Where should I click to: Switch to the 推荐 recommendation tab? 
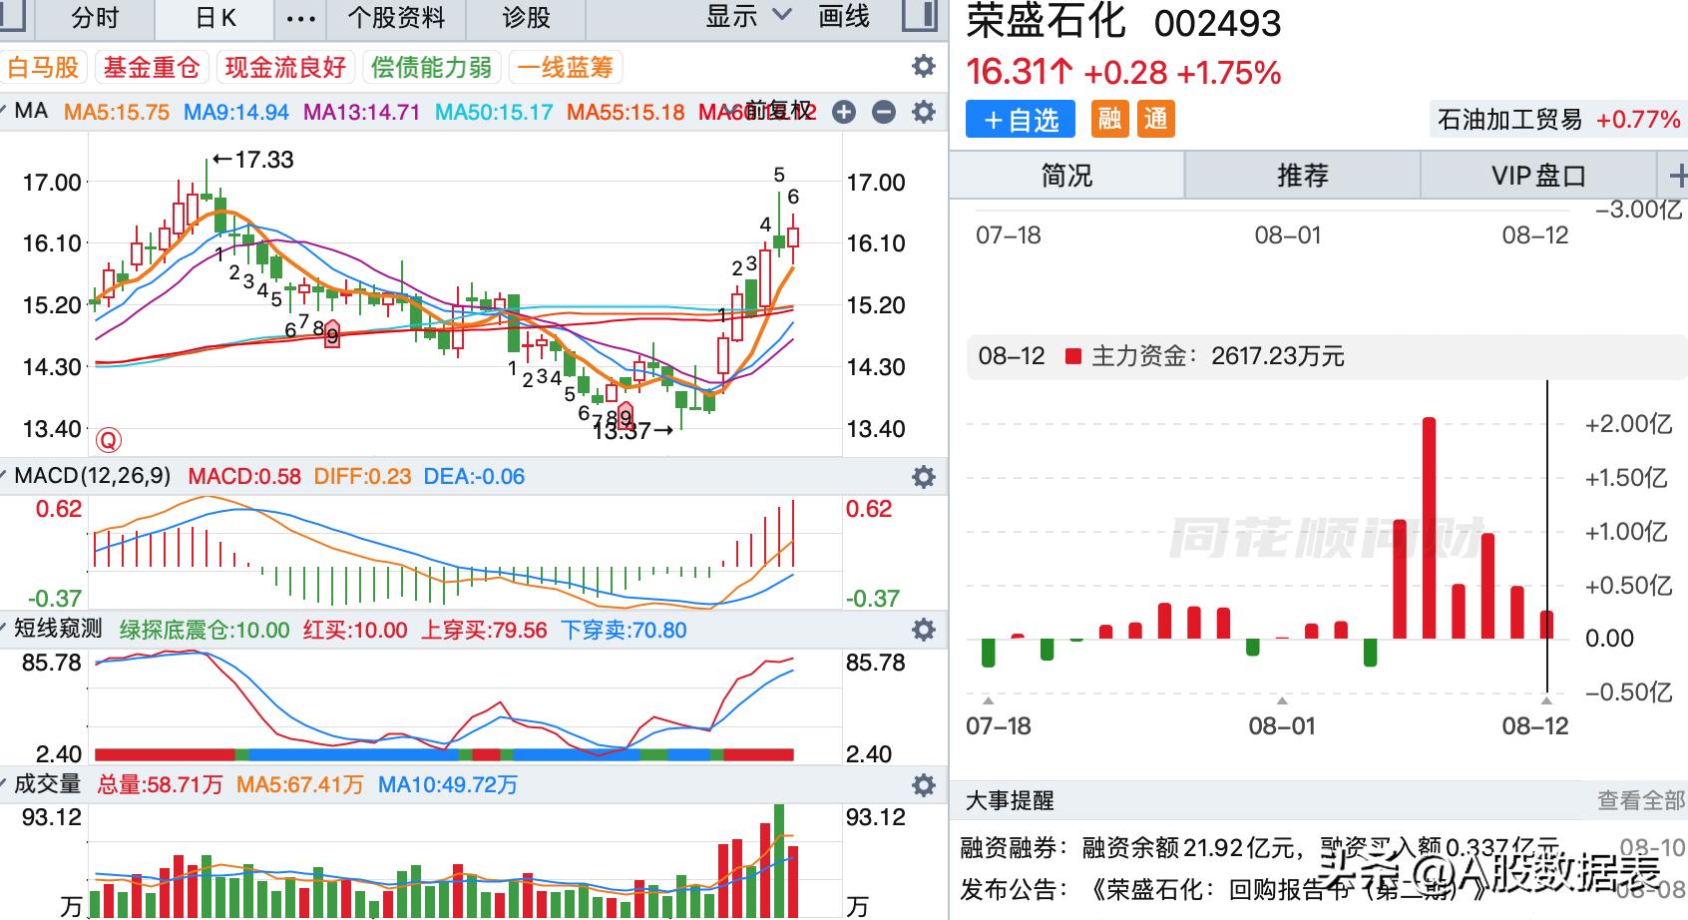(x=1303, y=176)
